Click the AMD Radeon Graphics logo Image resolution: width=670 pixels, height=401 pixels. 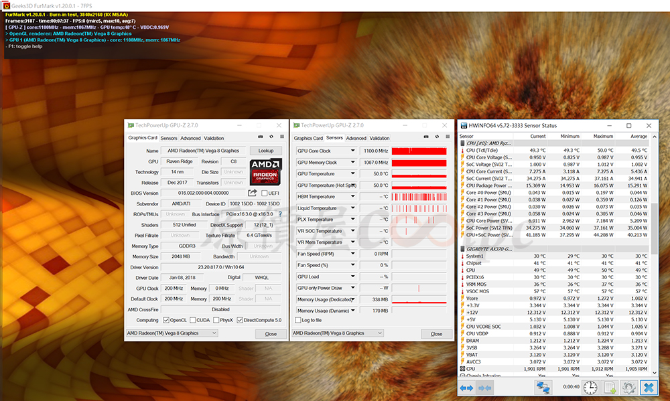[265, 171]
